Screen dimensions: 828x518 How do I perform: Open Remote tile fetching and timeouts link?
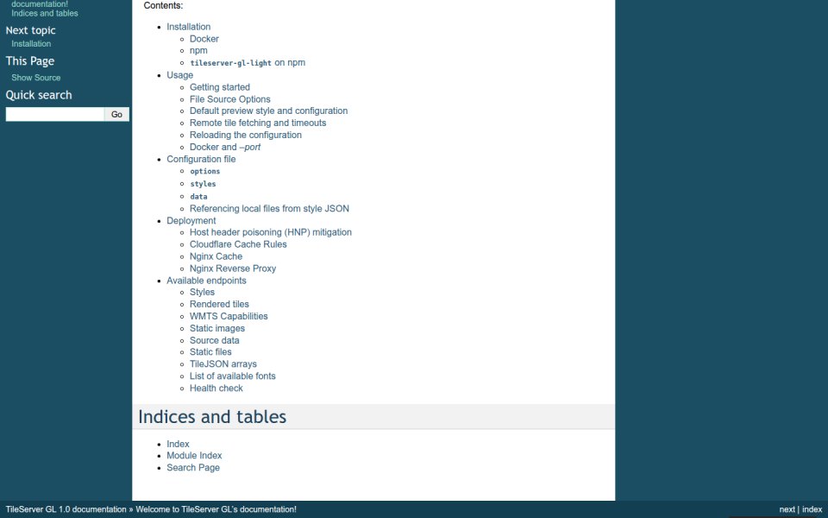258,123
